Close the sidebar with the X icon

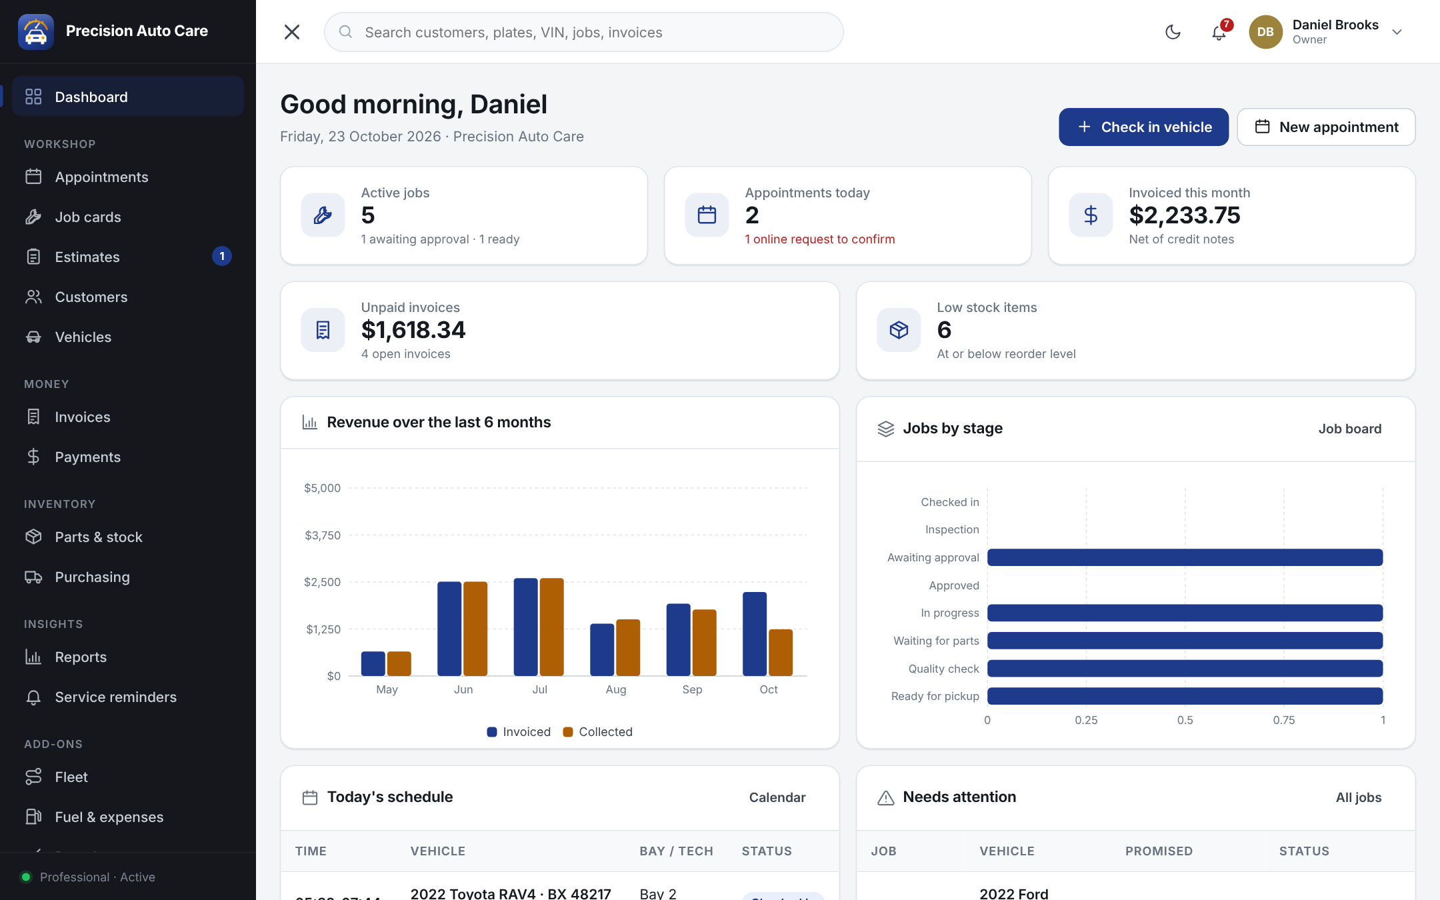(x=292, y=32)
